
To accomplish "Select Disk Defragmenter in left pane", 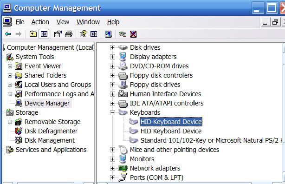I will tap(51, 131).
